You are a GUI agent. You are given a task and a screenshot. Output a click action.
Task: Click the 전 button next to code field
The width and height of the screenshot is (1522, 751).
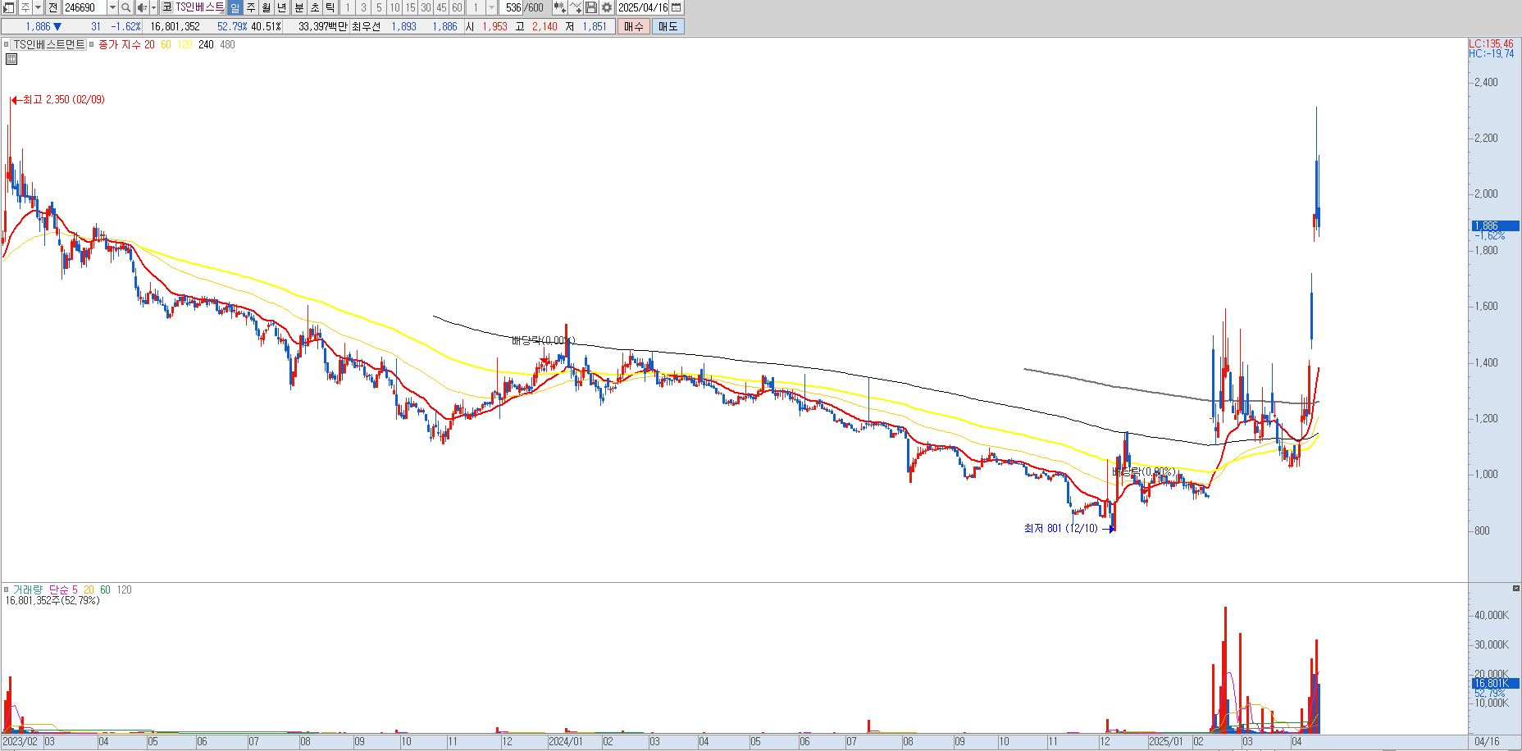click(52, 7)
